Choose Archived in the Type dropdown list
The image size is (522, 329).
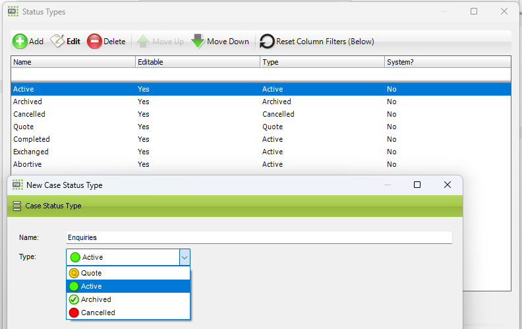tap(128, 299)
